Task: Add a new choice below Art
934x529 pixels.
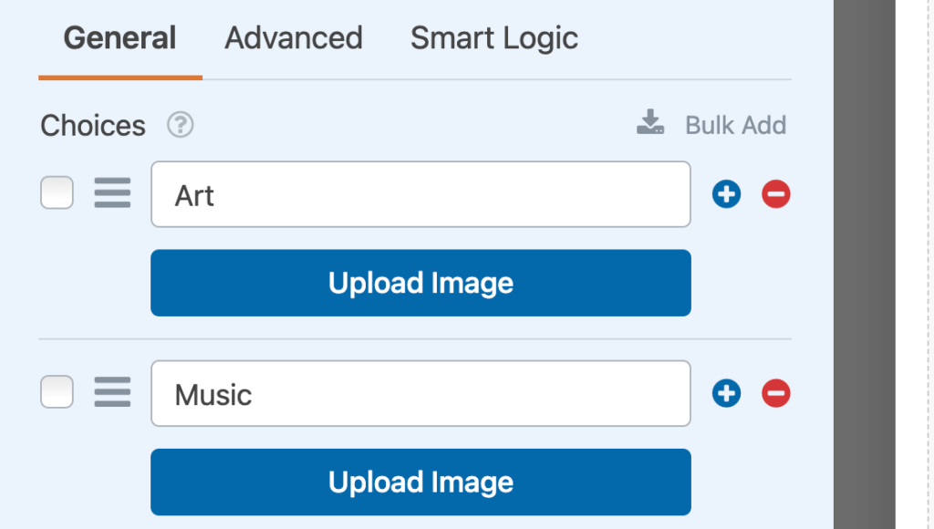Action: point(726,193)
